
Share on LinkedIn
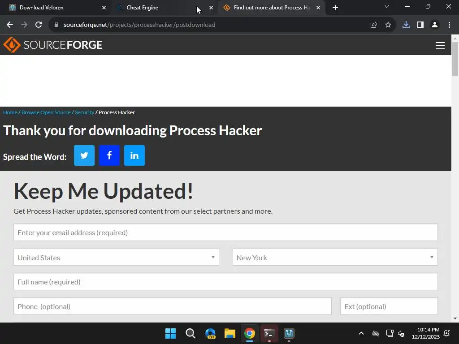(x=134, y=155)
